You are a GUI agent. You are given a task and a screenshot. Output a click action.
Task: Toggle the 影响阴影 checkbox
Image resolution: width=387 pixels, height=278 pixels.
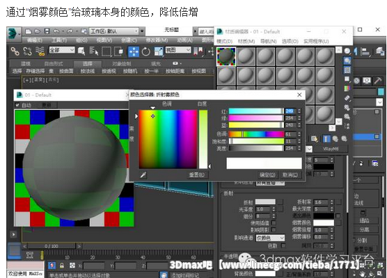(x=274, y=229)
